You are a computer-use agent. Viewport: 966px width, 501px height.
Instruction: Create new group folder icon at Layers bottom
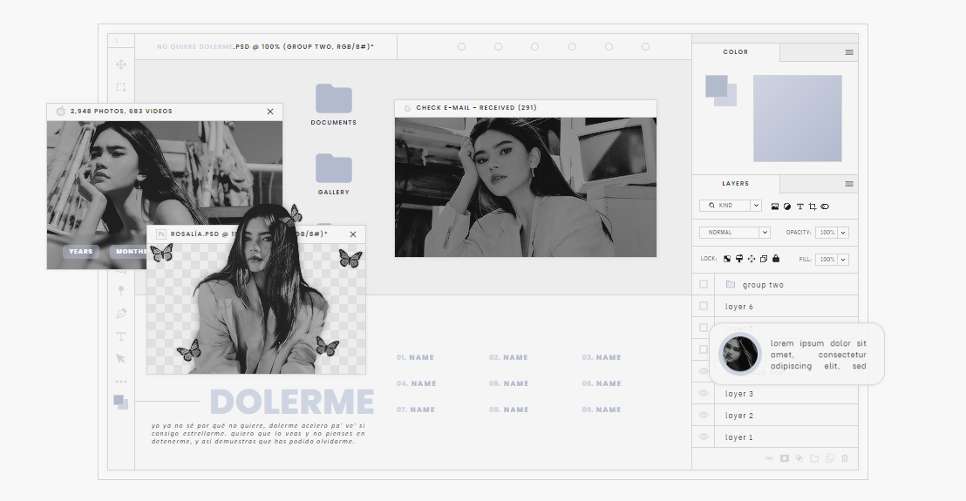pos(814,458)
